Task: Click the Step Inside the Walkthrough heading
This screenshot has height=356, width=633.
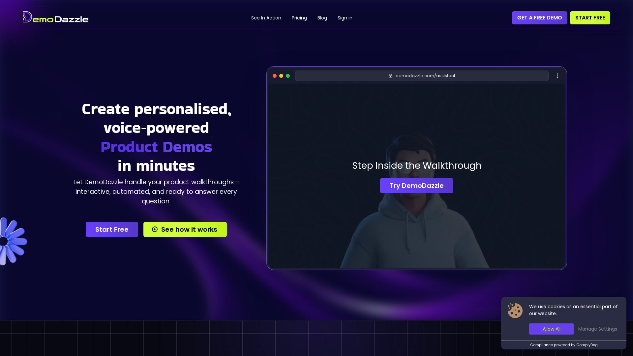Action: point(417,165)
